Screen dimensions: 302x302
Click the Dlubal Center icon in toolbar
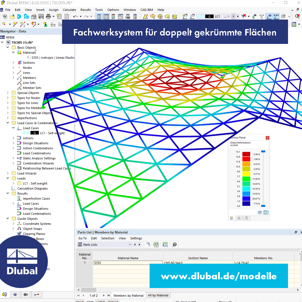coord(19,16)
